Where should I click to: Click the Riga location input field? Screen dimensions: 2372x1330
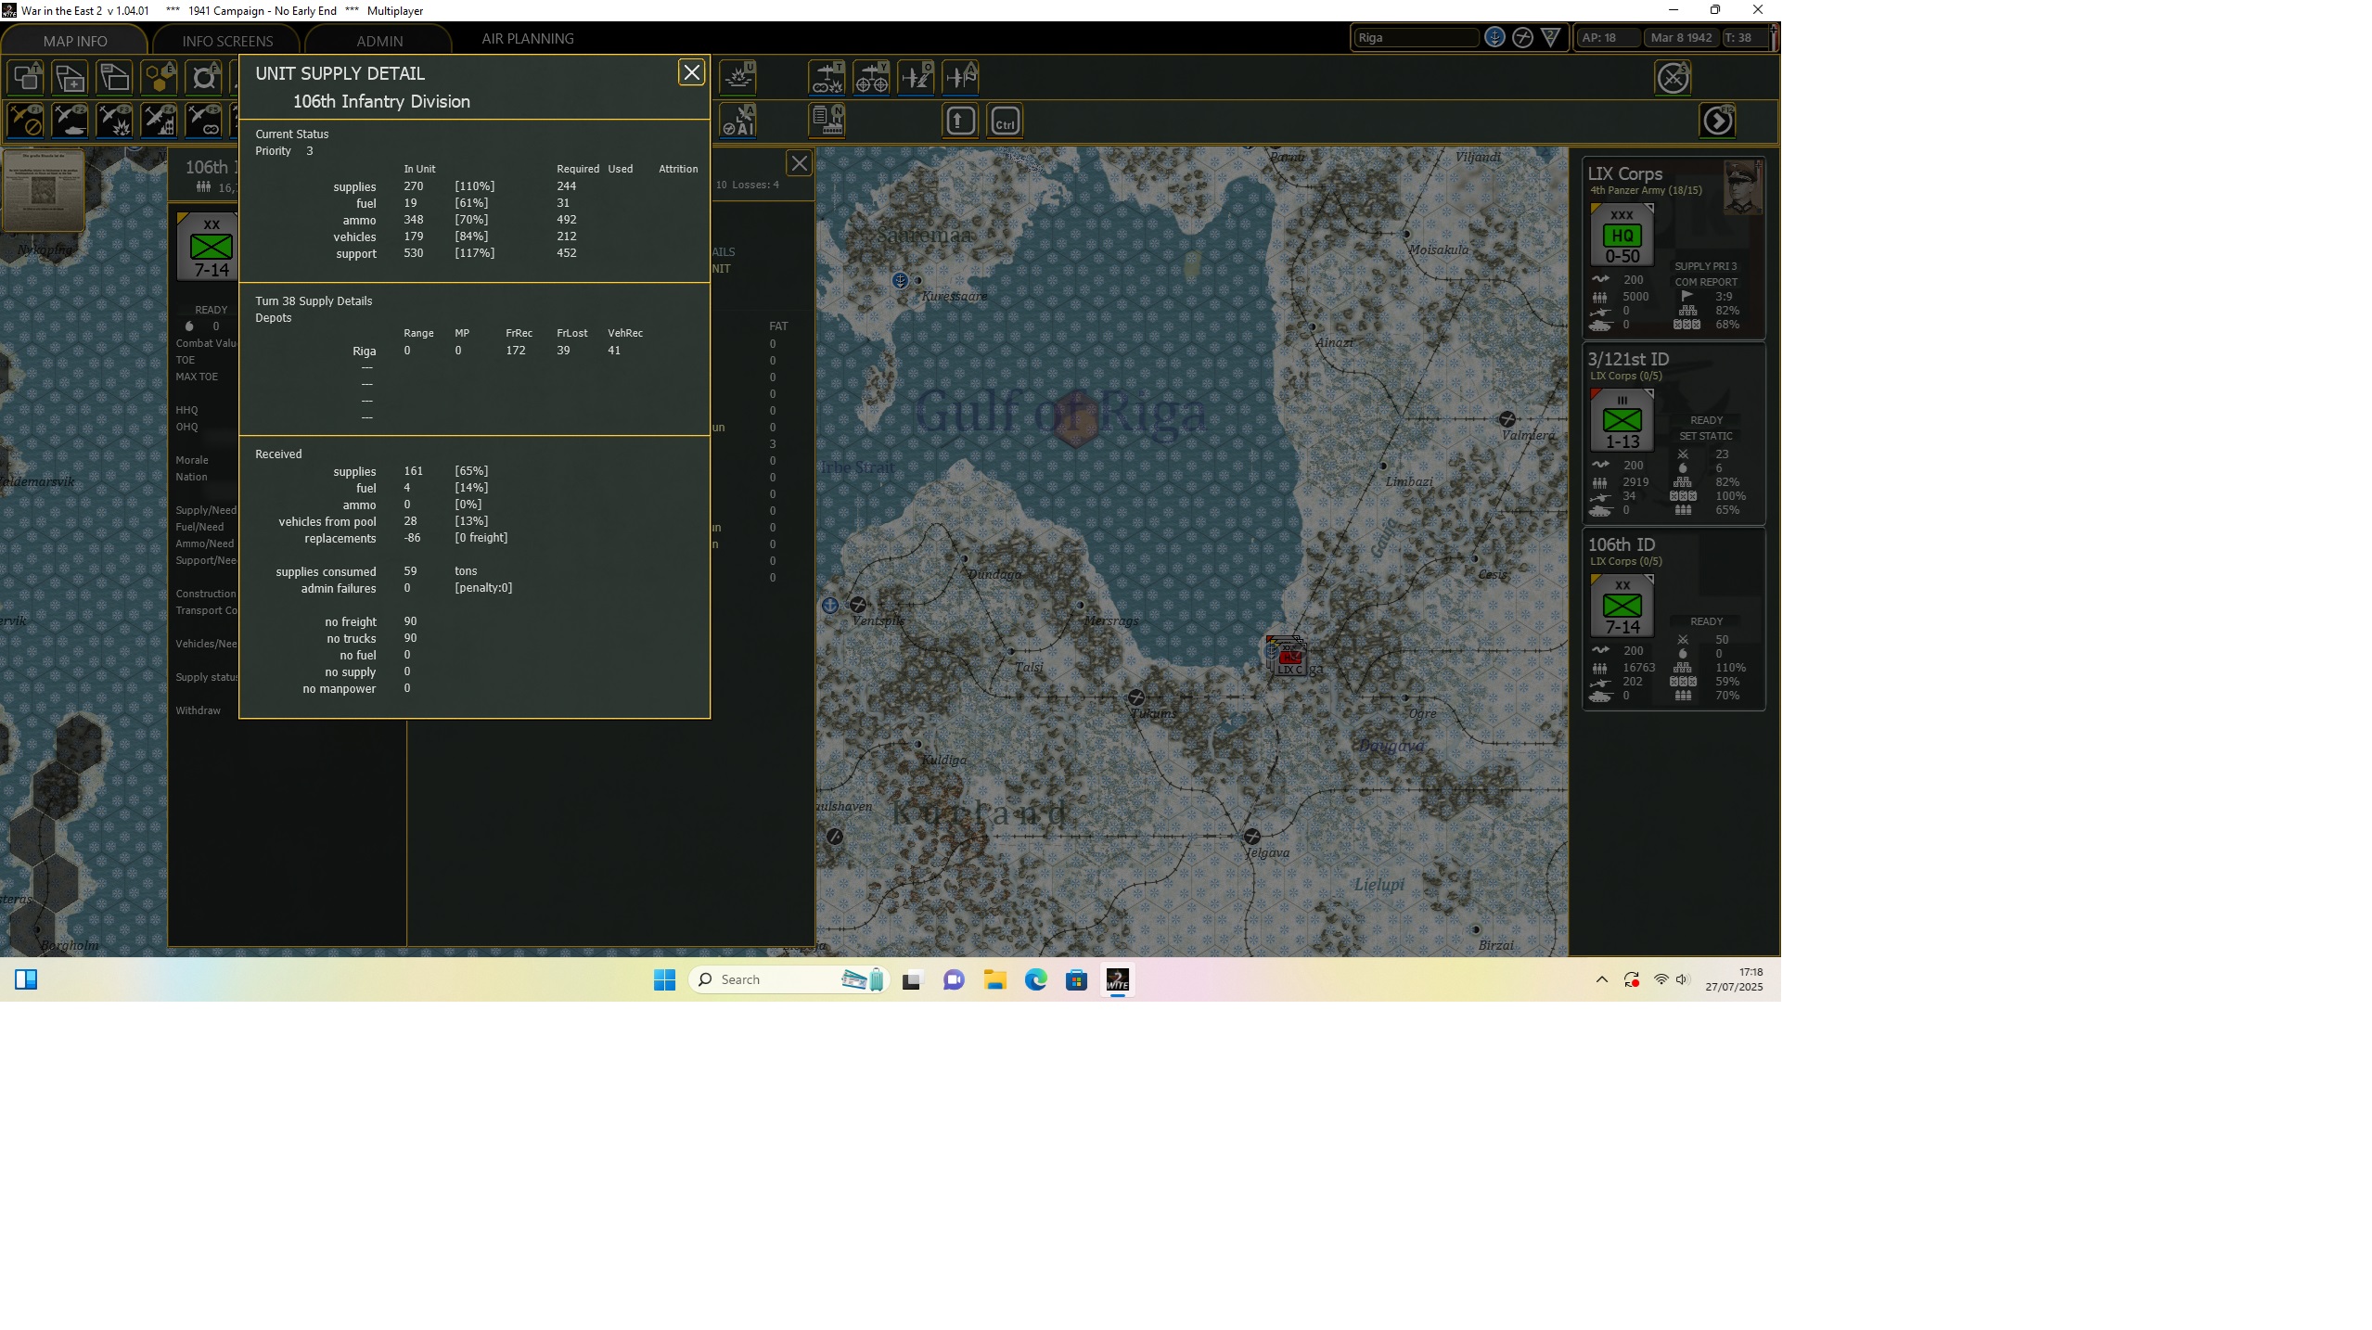pyautogui.click(x=1415, y=37)
